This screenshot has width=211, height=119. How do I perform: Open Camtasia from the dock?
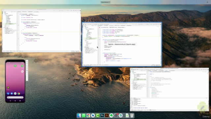click(x=98, y=115)
